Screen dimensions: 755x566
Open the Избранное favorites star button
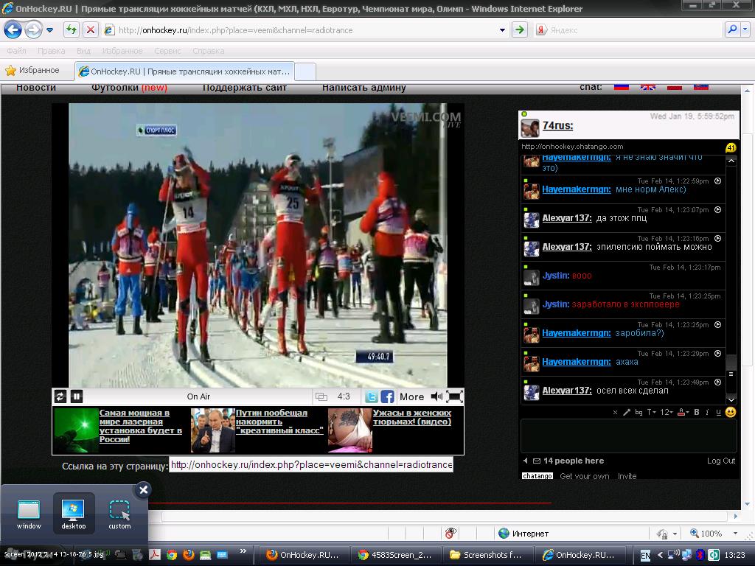[32, 70]
